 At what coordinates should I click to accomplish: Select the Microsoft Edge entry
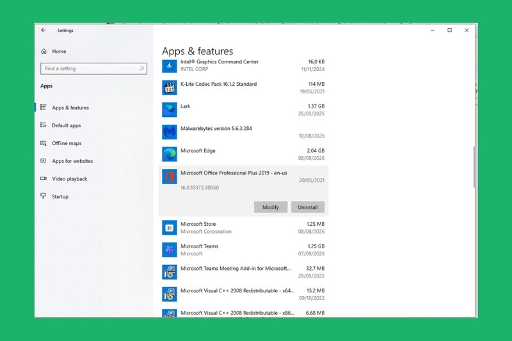click(243, 154)
